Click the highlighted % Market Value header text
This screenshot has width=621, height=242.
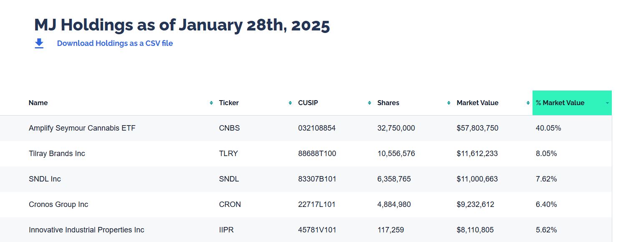coord(560,103)
